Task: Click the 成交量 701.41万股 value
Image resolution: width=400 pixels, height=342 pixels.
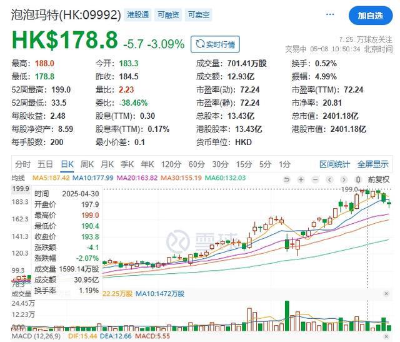Action: 247,63
